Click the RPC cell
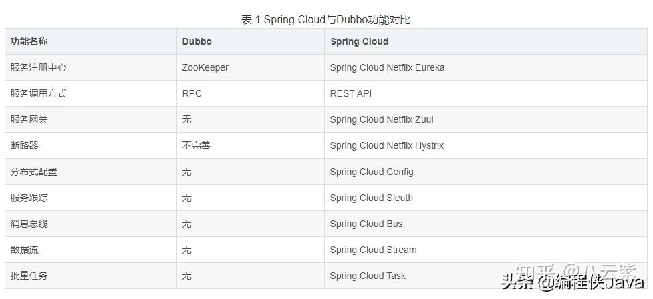 point(192,93)
